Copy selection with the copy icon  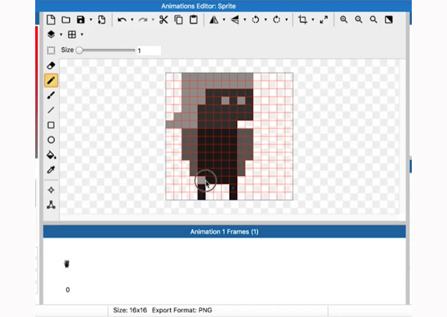[179, 20]
